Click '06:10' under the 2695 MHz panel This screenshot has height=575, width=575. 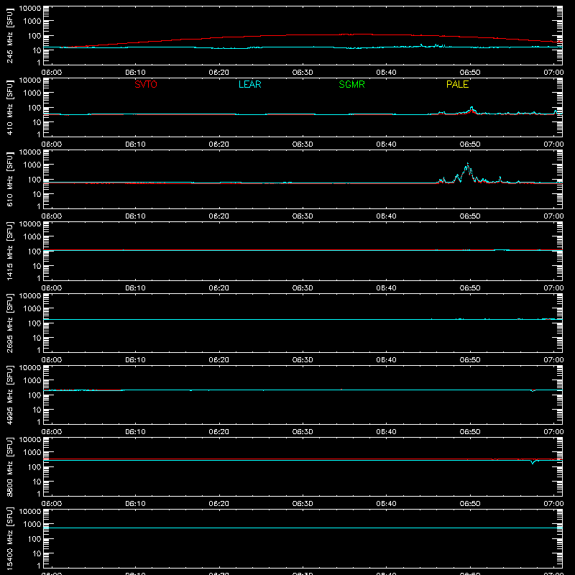tap(135, 360)
